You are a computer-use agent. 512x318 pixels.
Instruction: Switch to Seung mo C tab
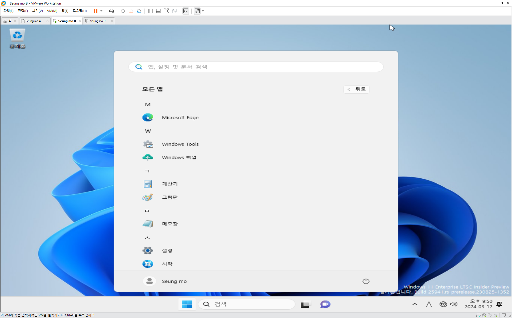click(98, 21)
